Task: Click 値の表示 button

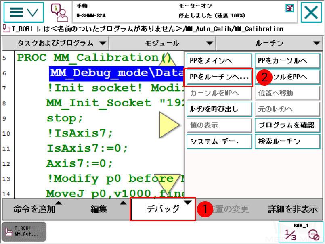Action: pos(219,125)
